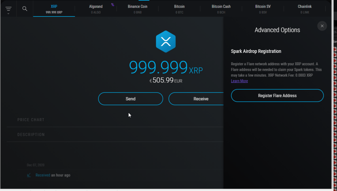Open the Chainlink tab
Viewport: 337px width, 191px height.
(x=304, y=9)
